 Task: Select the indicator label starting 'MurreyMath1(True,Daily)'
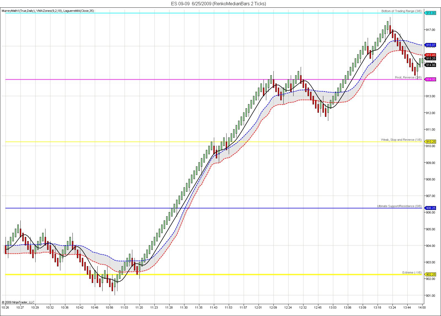(48, 11)
